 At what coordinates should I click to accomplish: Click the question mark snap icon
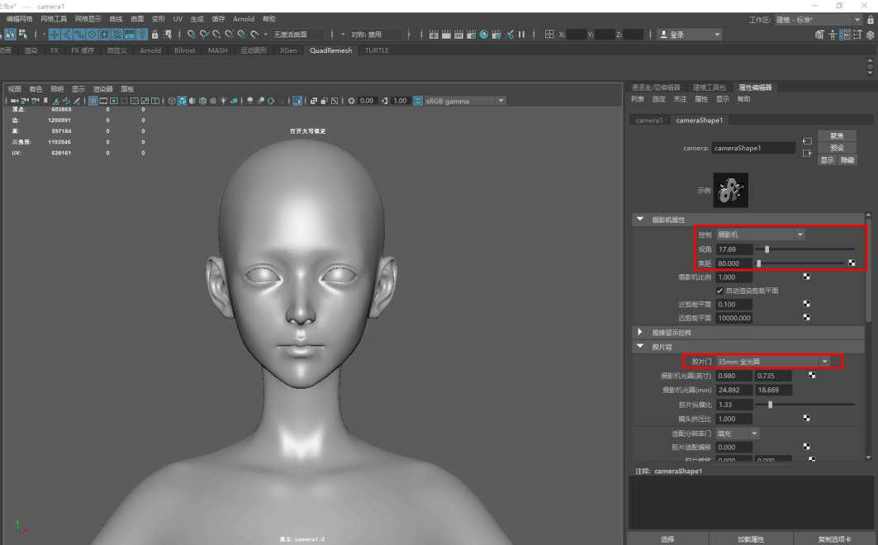pos(142,34)
